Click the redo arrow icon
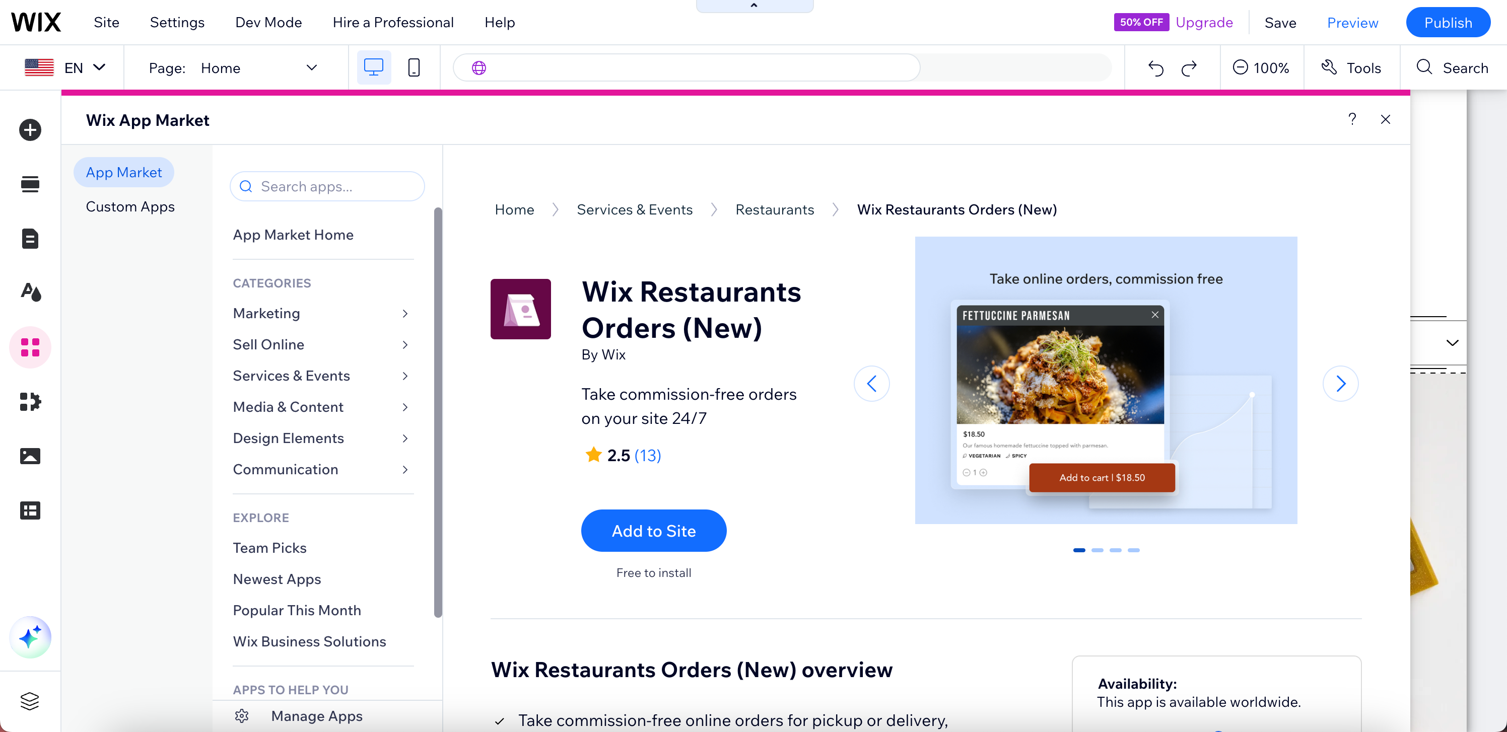Viewport: 1507px width, 732px height. (1190, 67)
